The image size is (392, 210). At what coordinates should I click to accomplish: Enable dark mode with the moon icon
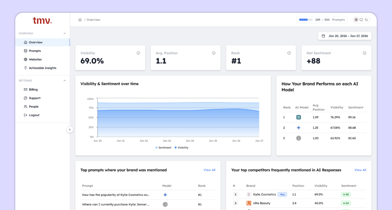[x=366, y=20]
